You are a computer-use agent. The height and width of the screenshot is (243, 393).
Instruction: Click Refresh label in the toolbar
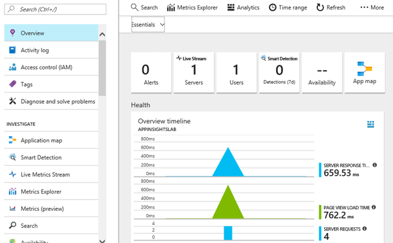(x=336, y=8)
